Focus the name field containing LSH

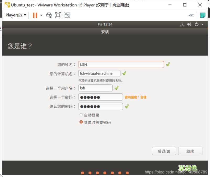121,65
